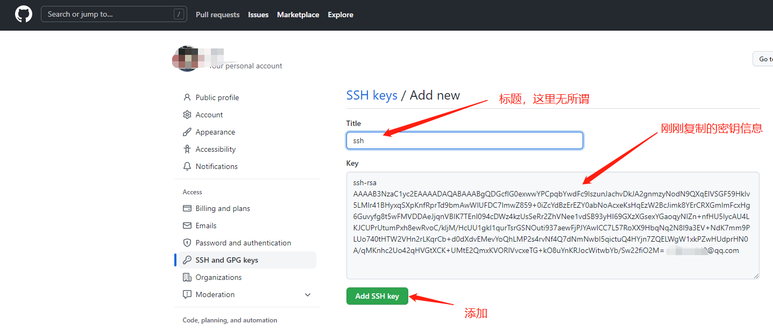Viewport: 773px width, 331px height.
Task: Click the person icon beside Public profile
Action: [187, 97]
